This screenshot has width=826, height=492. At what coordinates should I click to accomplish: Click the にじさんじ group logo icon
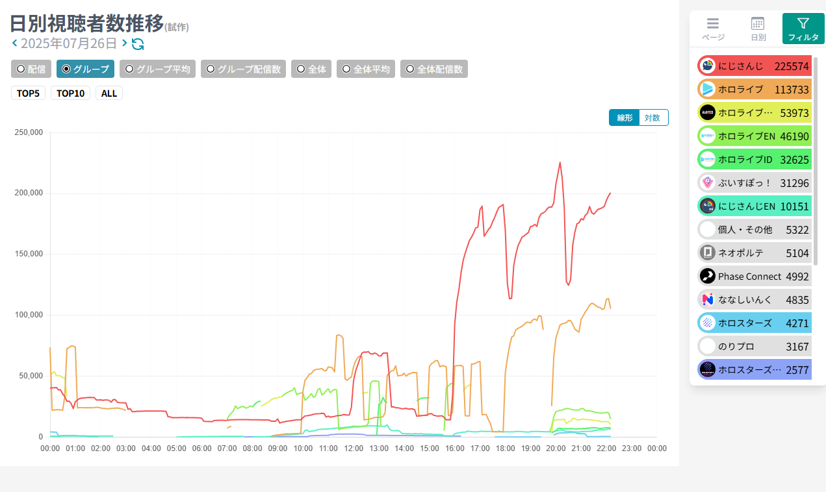point(707,66)
